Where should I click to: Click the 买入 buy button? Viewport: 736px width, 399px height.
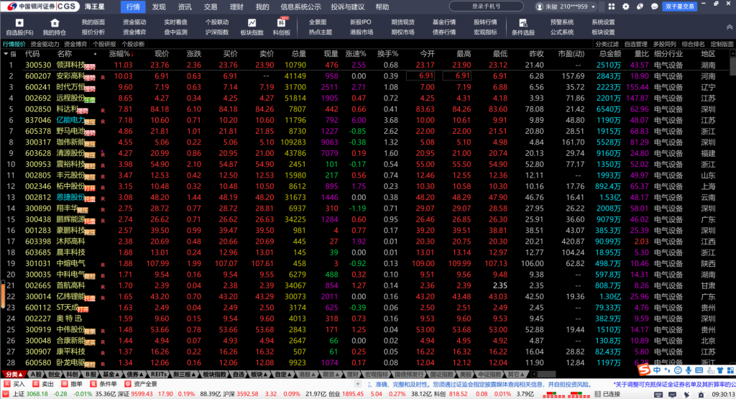pyautogui.click(x=19, y=384)
